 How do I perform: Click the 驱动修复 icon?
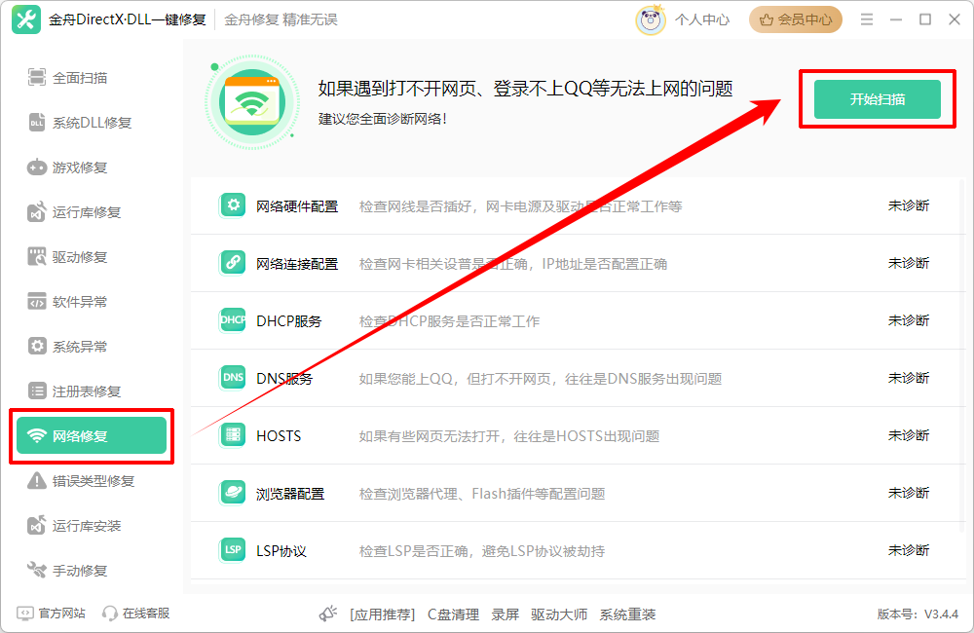[37, 256]
